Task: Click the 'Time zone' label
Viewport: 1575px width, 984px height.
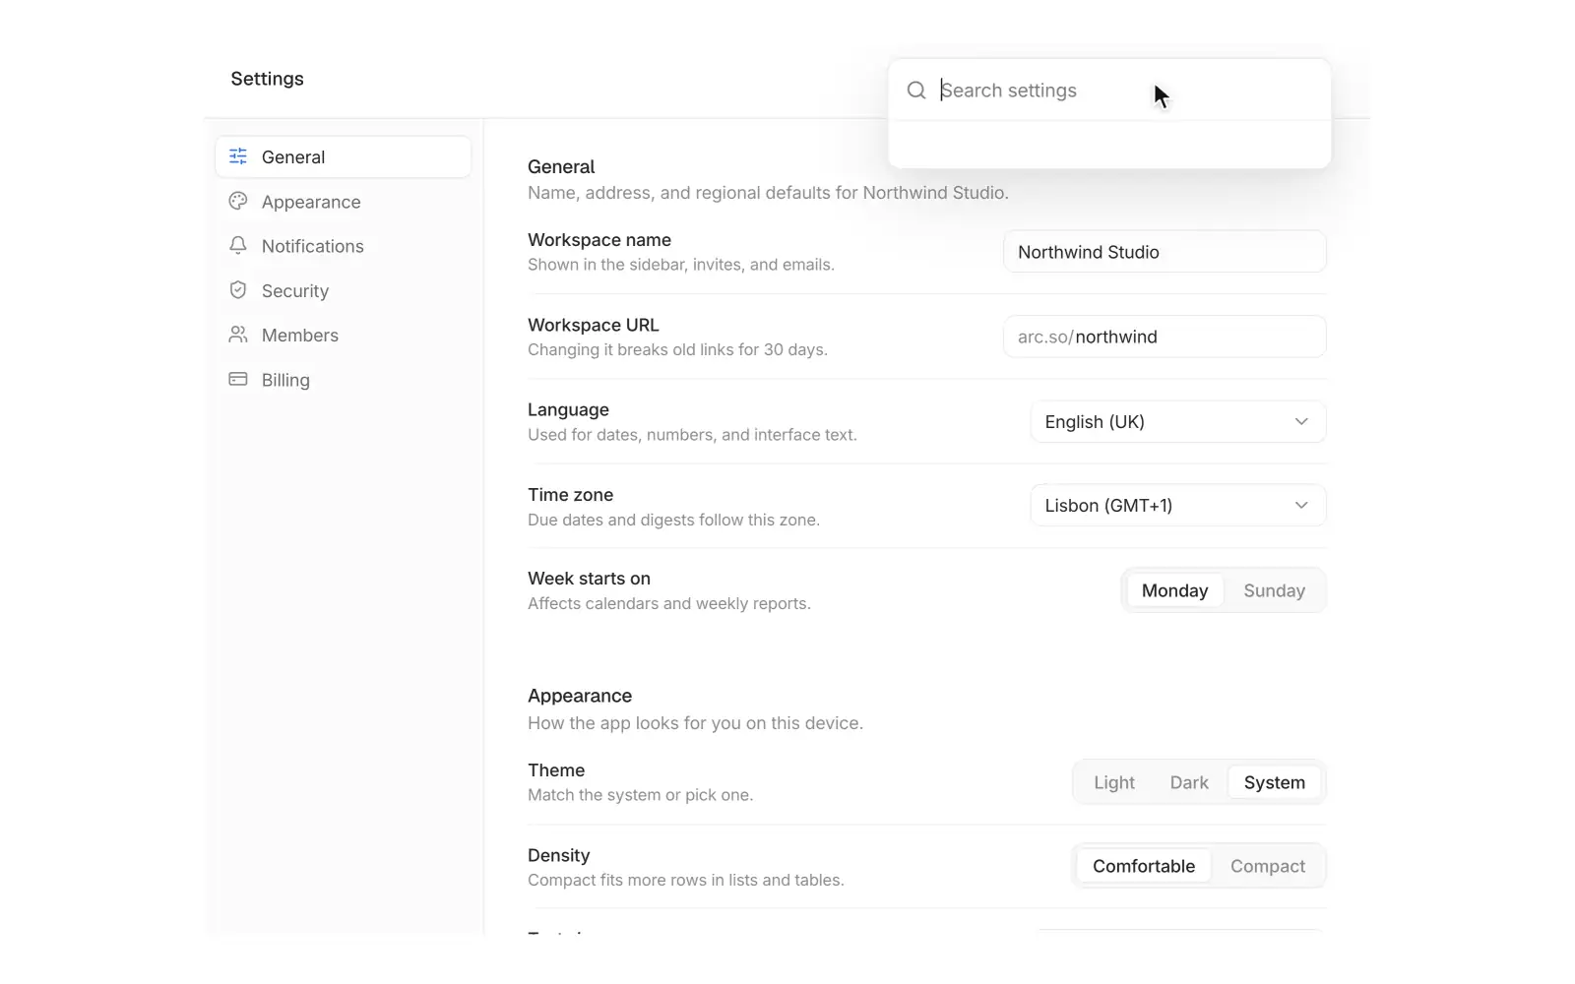Action: pyautogui.click(x=570, y=495)
